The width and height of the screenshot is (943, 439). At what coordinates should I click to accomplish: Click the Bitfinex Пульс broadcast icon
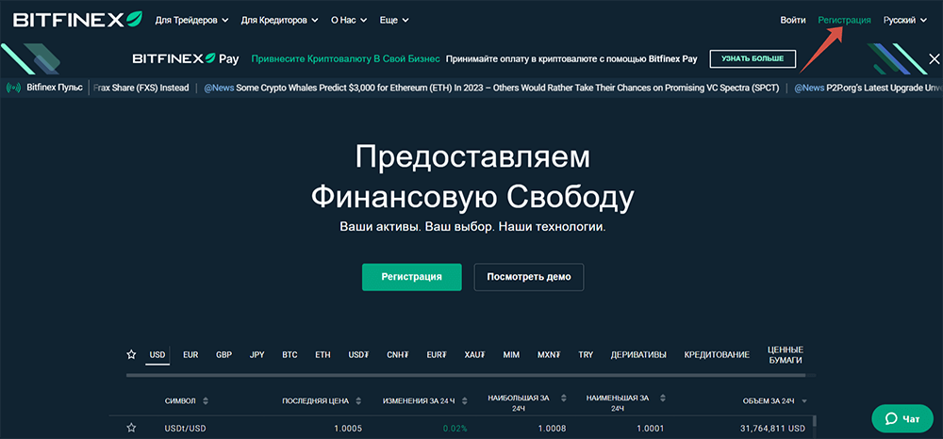13,89
